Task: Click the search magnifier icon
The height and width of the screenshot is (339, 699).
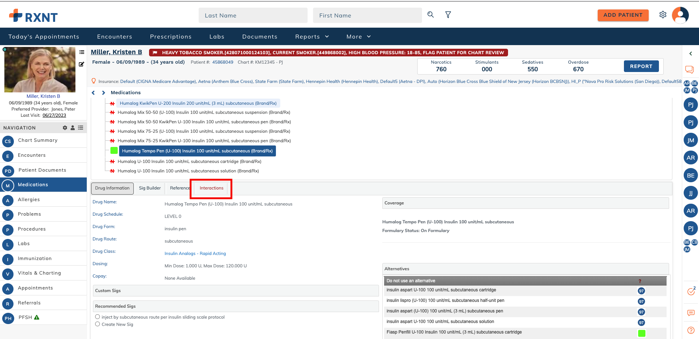Action: coord(430,15)
